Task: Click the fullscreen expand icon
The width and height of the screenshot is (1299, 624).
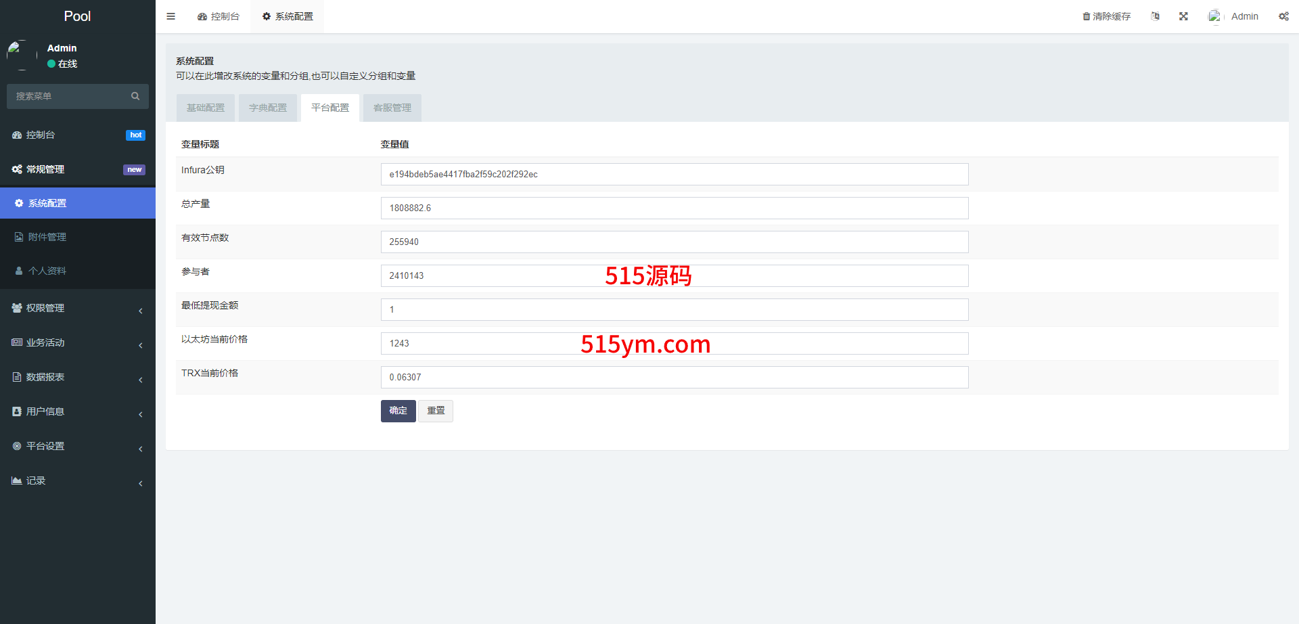Action: [1183, 16]
